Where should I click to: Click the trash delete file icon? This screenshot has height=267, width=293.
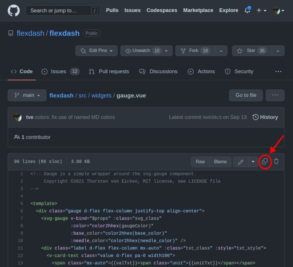pos(276,161)
